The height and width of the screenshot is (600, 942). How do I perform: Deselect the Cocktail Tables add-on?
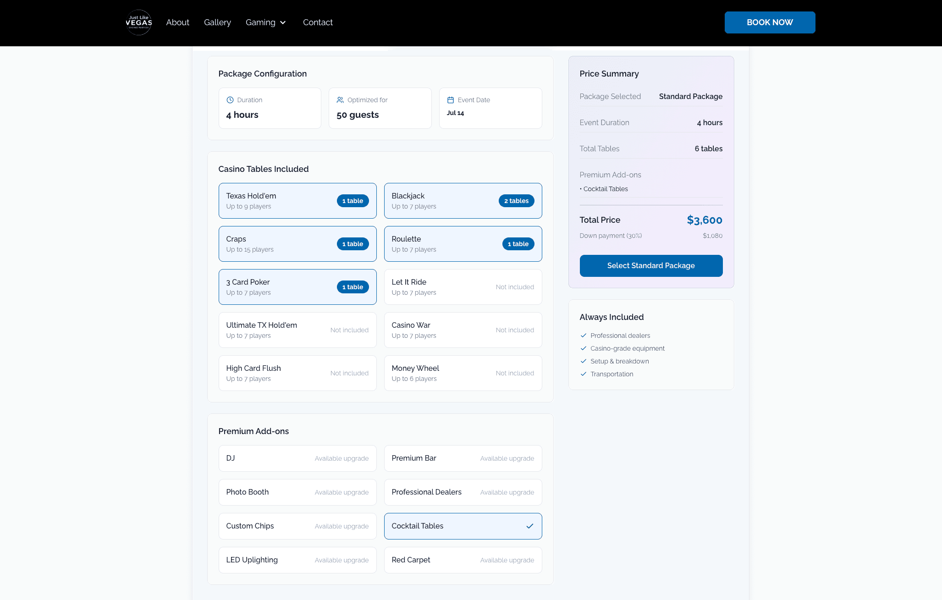coord(463,526)
